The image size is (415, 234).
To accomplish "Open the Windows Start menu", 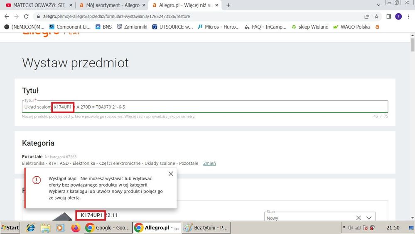I will pos(10,228).
